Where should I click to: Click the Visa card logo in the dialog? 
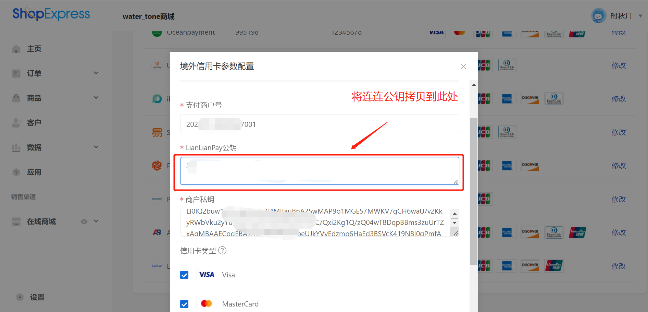coord(207,275)
